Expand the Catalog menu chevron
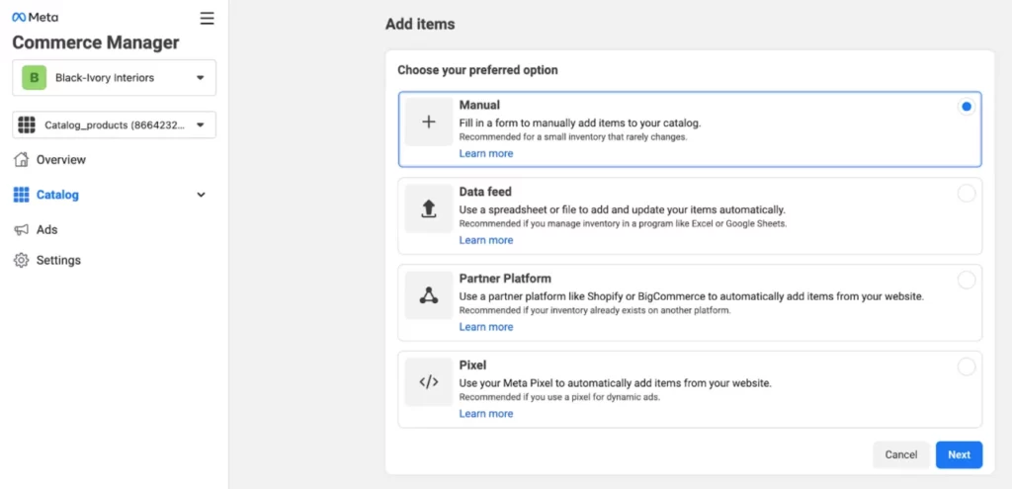Image resolution: width=1012 pixels, height=489 pixels. (201, 195)
